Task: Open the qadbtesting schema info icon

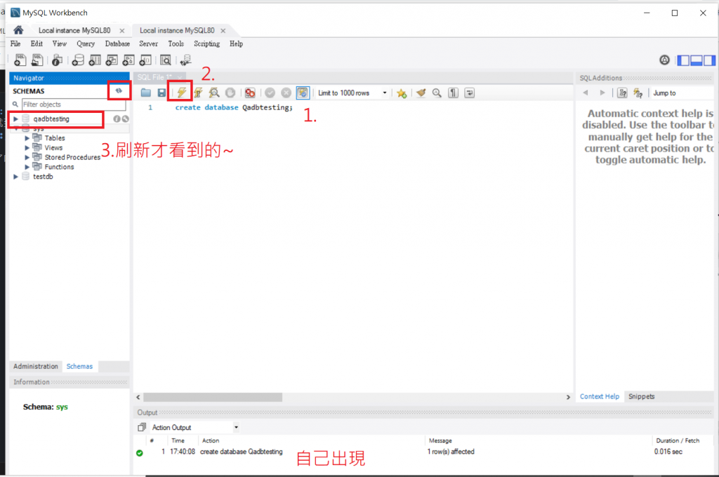Action: [117, 119]
